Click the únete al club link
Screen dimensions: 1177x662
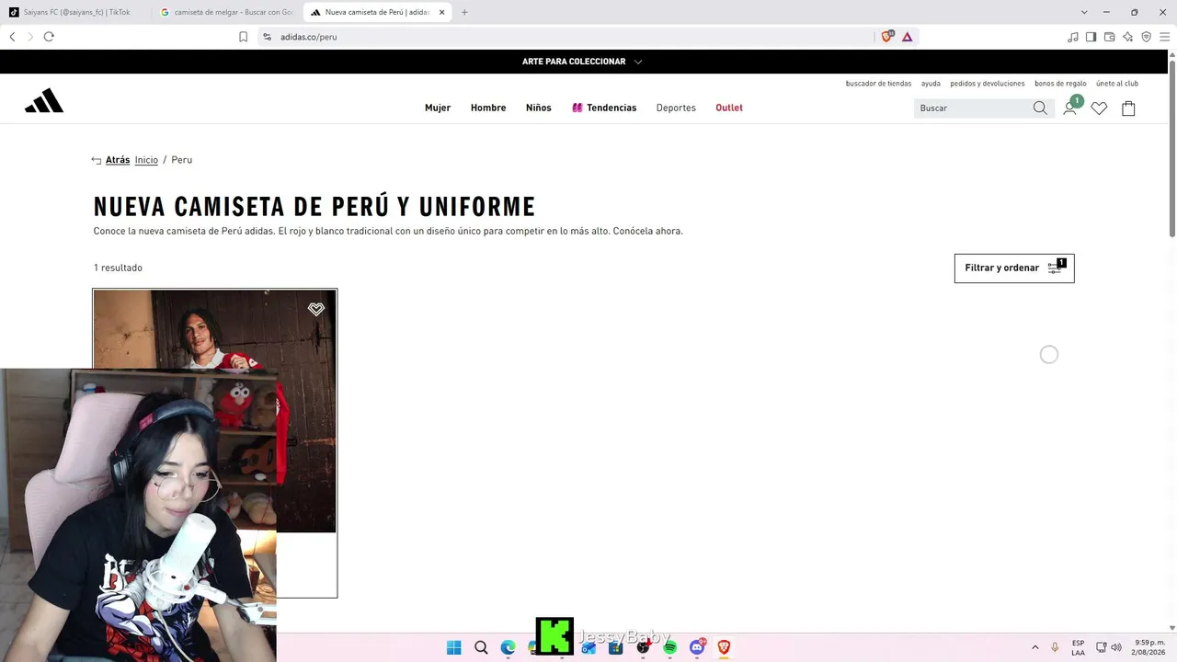click(1117, 84)
